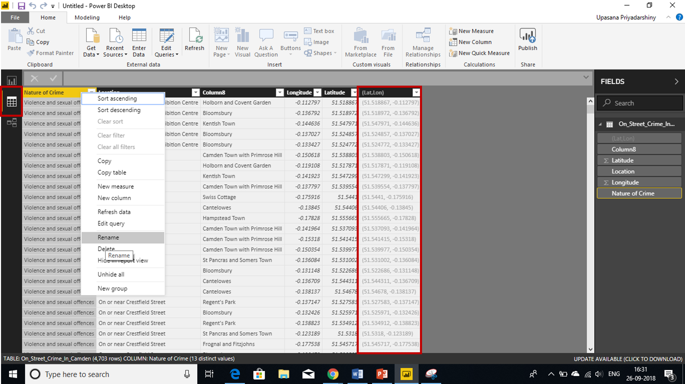Select New measure in context menu
Screen dimensions: 685x384
coord(123,186)
